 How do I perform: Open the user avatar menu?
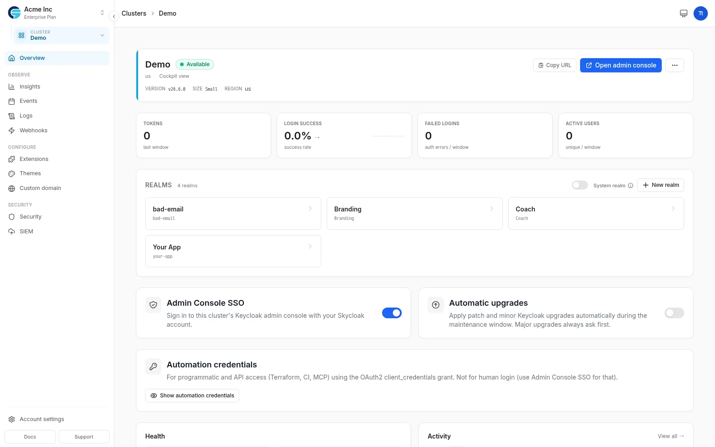tap(701, 13)
